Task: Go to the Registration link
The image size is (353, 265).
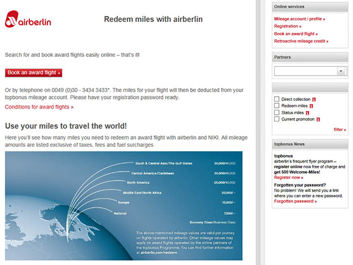Action: click(x=287, y=26)
